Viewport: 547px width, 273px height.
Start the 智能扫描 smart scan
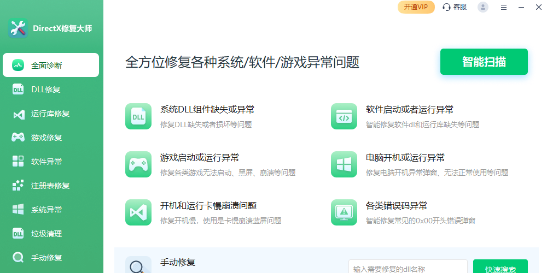click(x=484, y=62)
